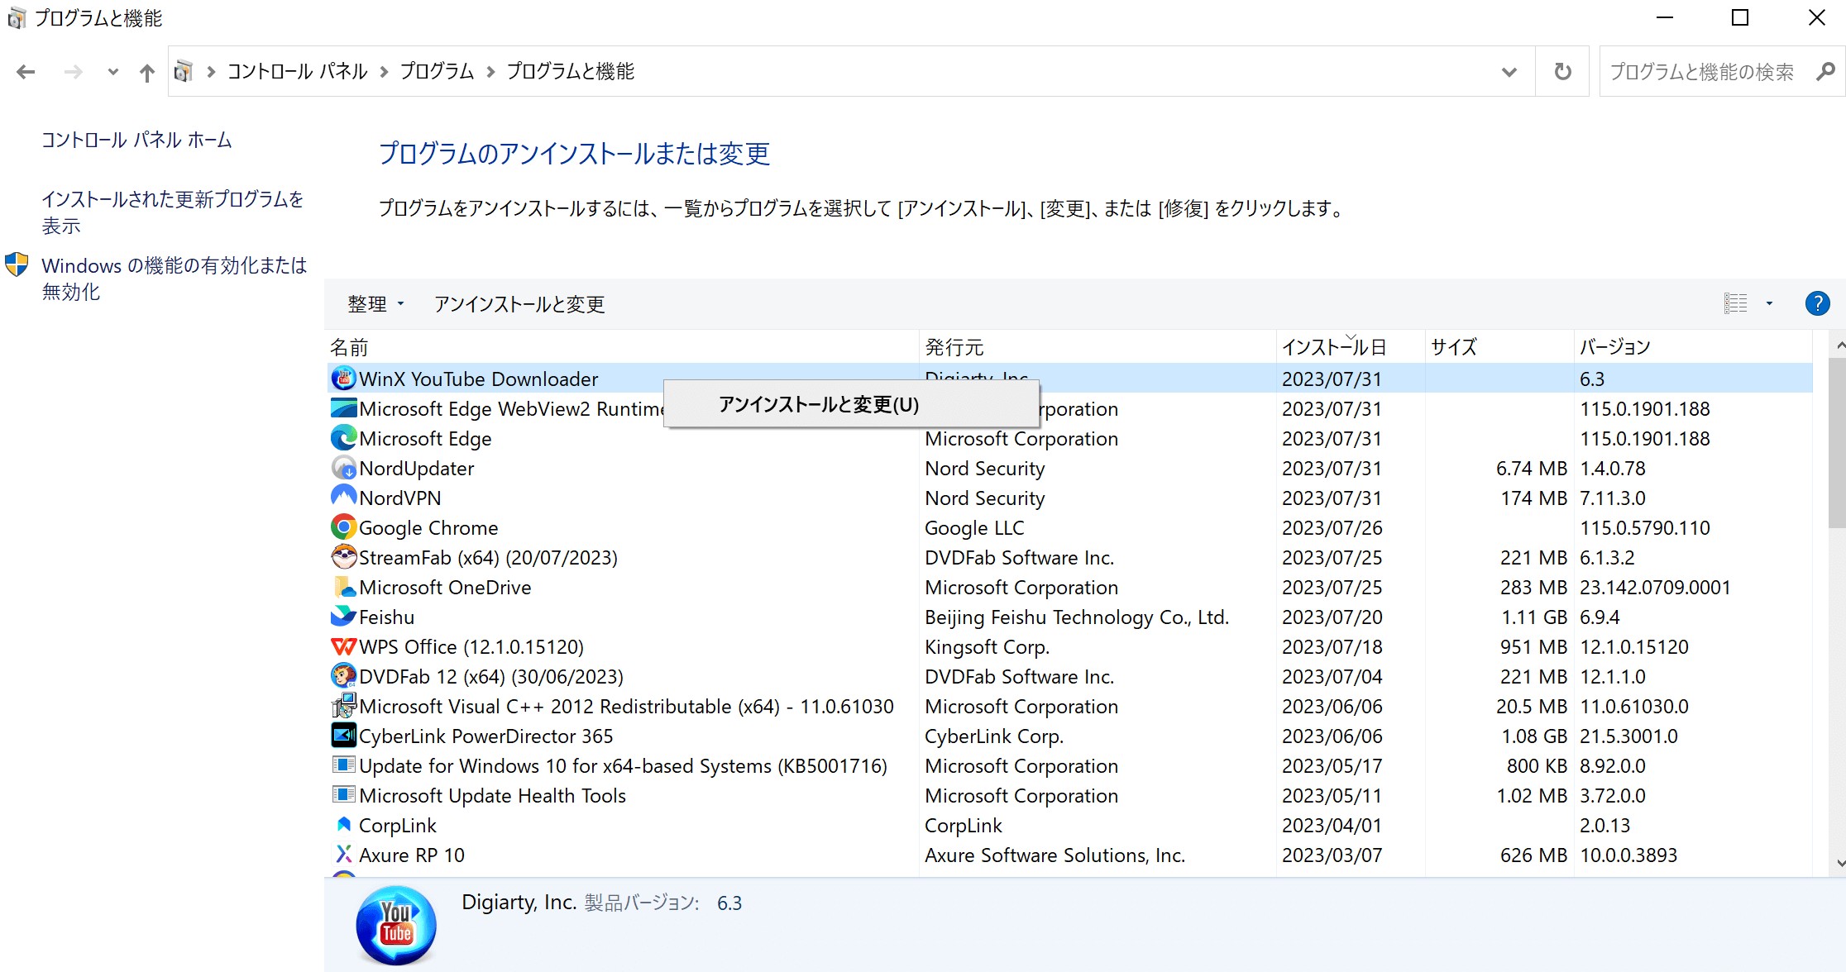Sort by the 名前 column header
This screenshot has width=1846, height=972.
(x=623, y=347)
